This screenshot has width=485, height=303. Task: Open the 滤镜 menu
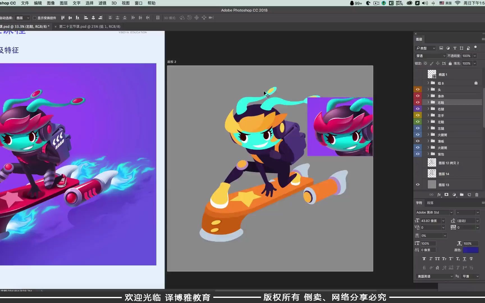[102, 3]
